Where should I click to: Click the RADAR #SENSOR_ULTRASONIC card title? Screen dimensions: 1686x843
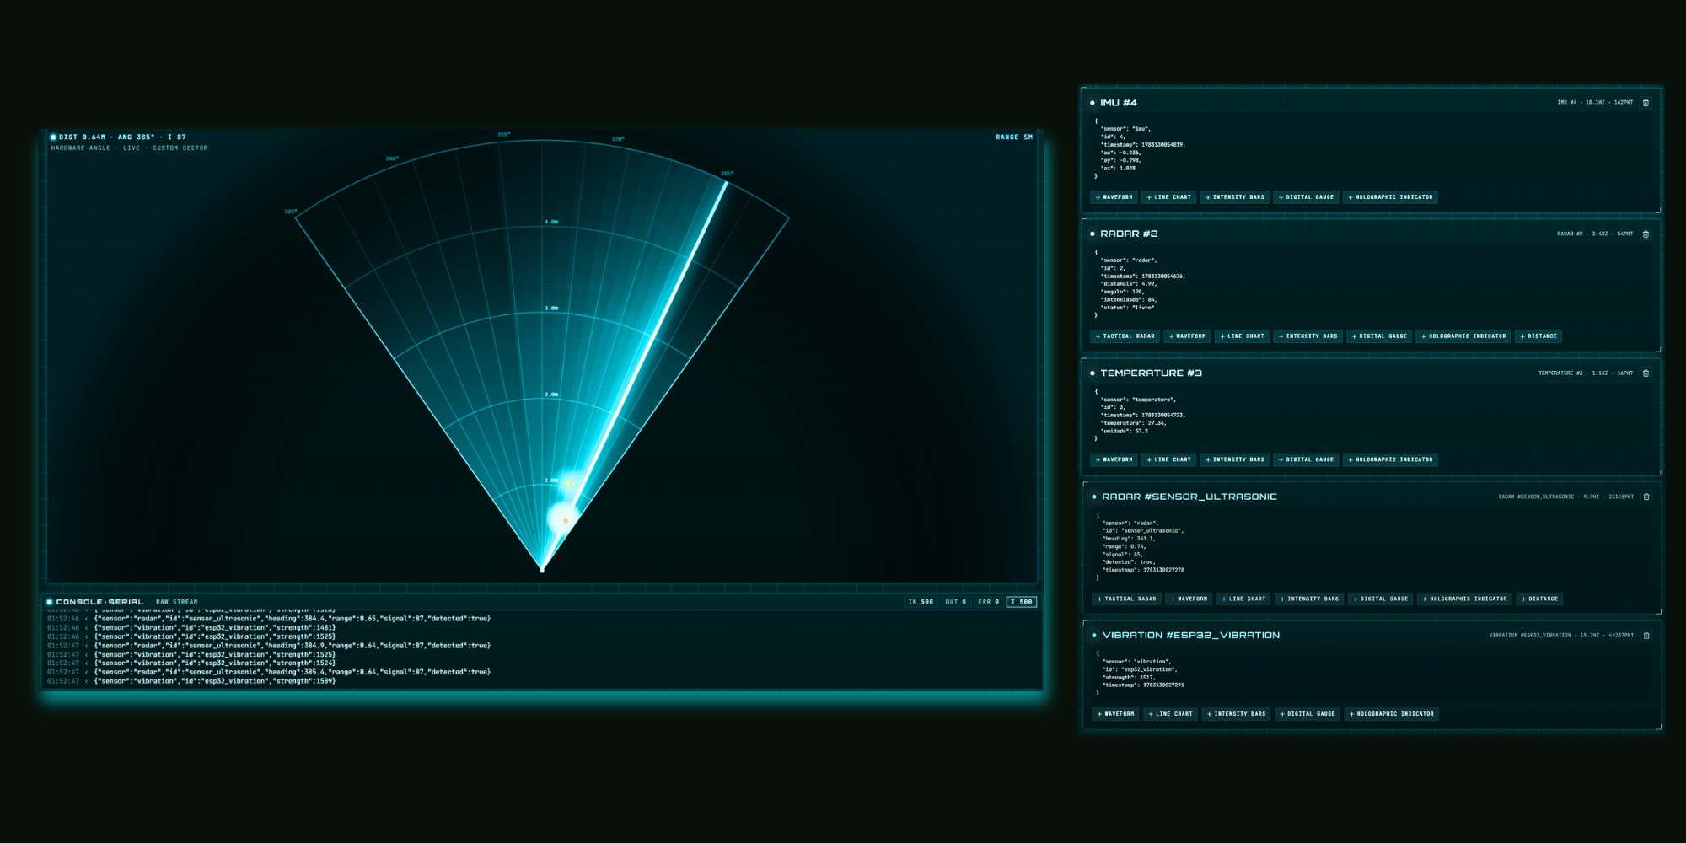tap(1189, 497)
